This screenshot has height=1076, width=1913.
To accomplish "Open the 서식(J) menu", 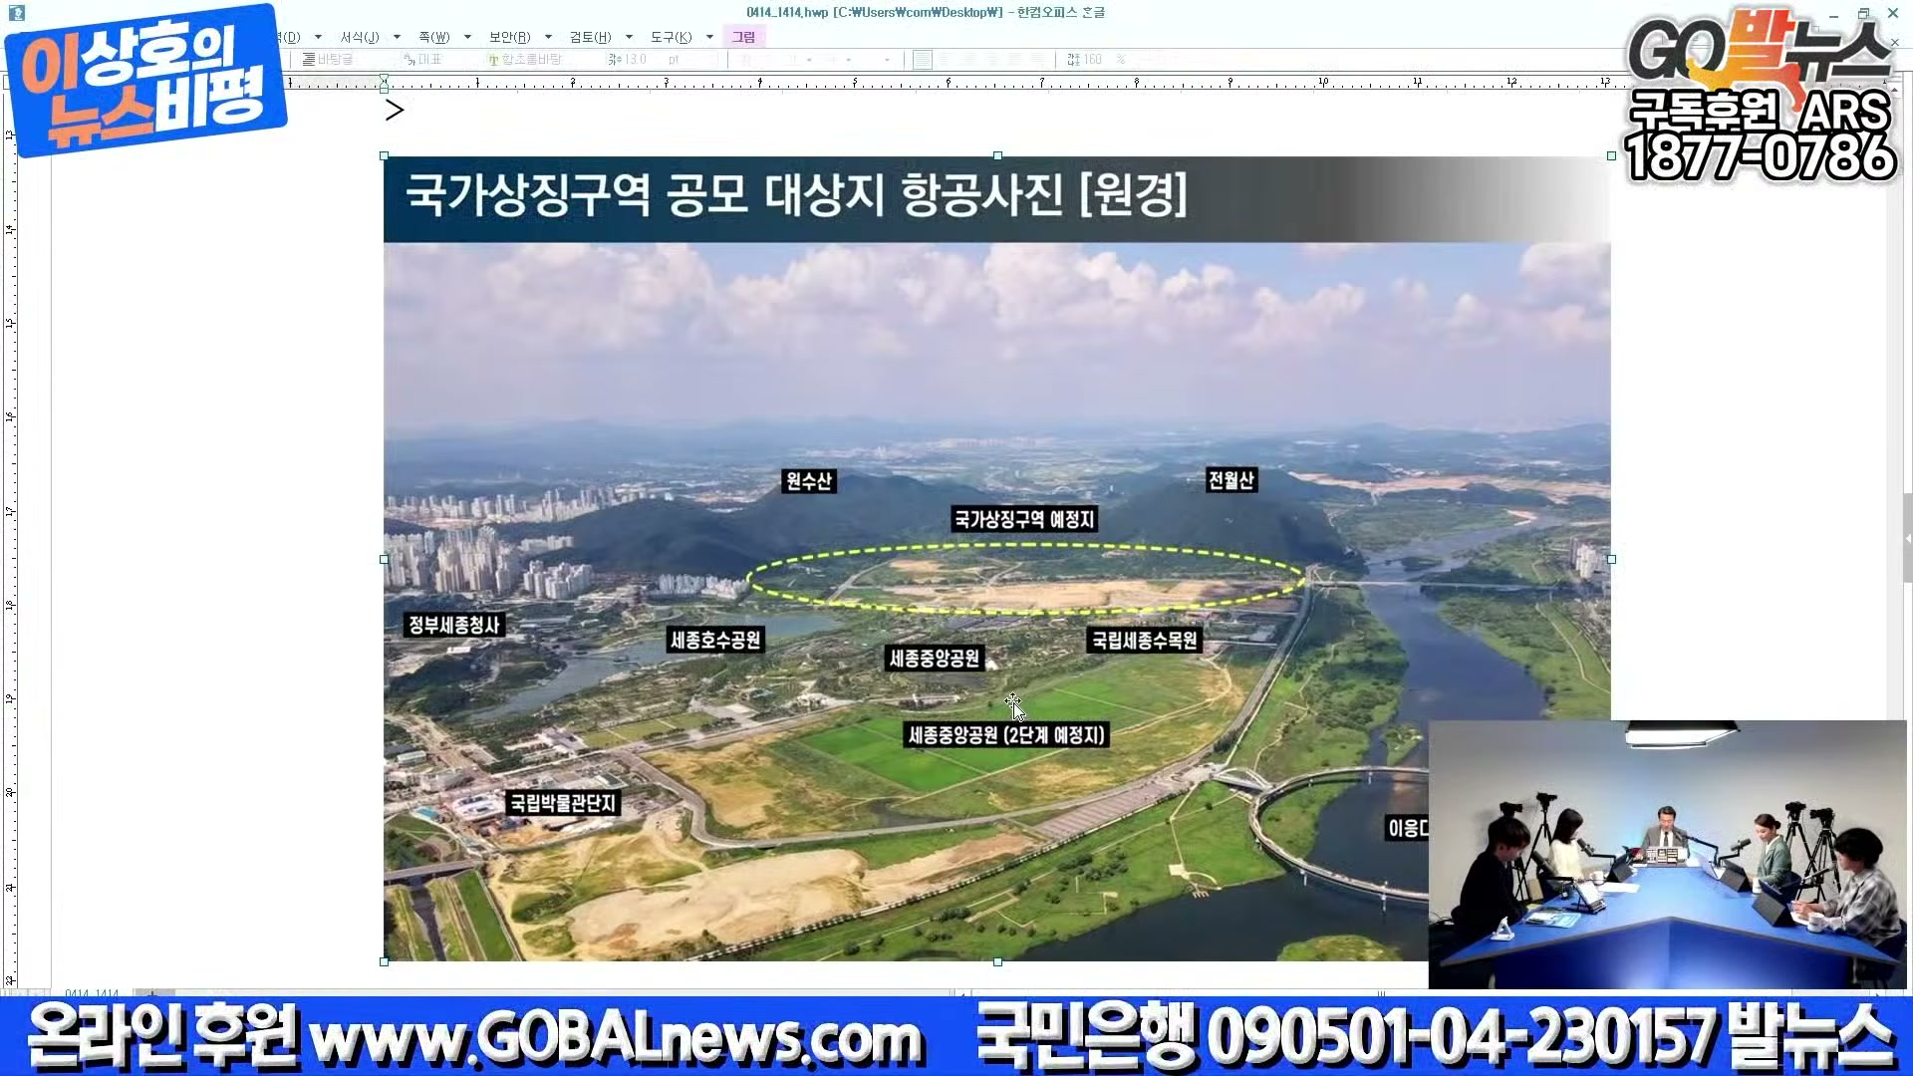I will click(x=360, y=37).
